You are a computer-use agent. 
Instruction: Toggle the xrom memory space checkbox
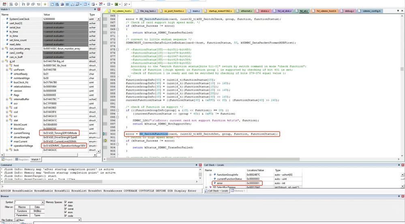tap(66, 212)
